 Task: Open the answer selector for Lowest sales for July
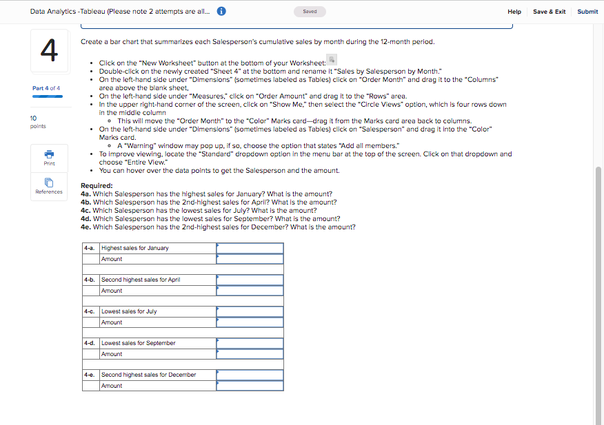pyautogui.click(x=249, y=311)
